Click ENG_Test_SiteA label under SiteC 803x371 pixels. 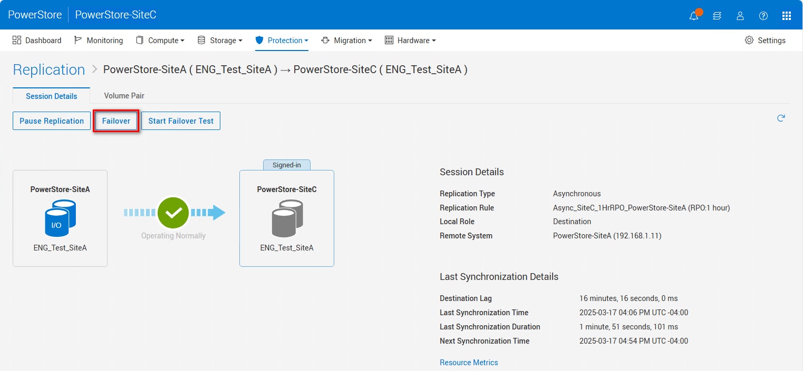[287, 247]
